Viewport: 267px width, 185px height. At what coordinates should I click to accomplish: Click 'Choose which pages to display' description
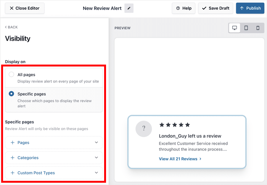tap(55, 103)
